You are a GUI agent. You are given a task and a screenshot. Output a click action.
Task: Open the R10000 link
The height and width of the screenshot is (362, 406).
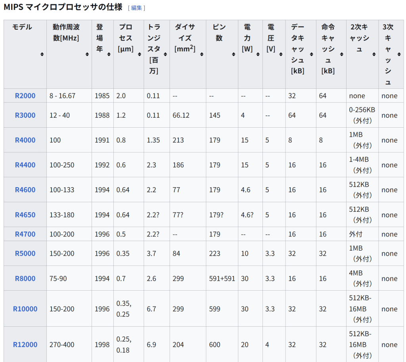[25, 309]
